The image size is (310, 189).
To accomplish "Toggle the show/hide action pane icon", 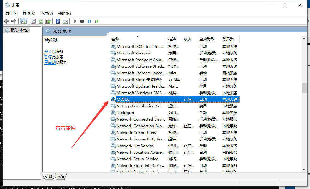I will click(65, 21).
